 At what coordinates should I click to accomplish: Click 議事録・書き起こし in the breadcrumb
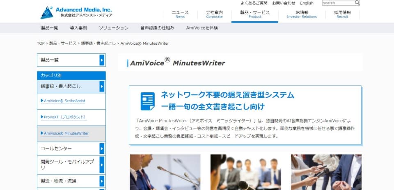98,43
